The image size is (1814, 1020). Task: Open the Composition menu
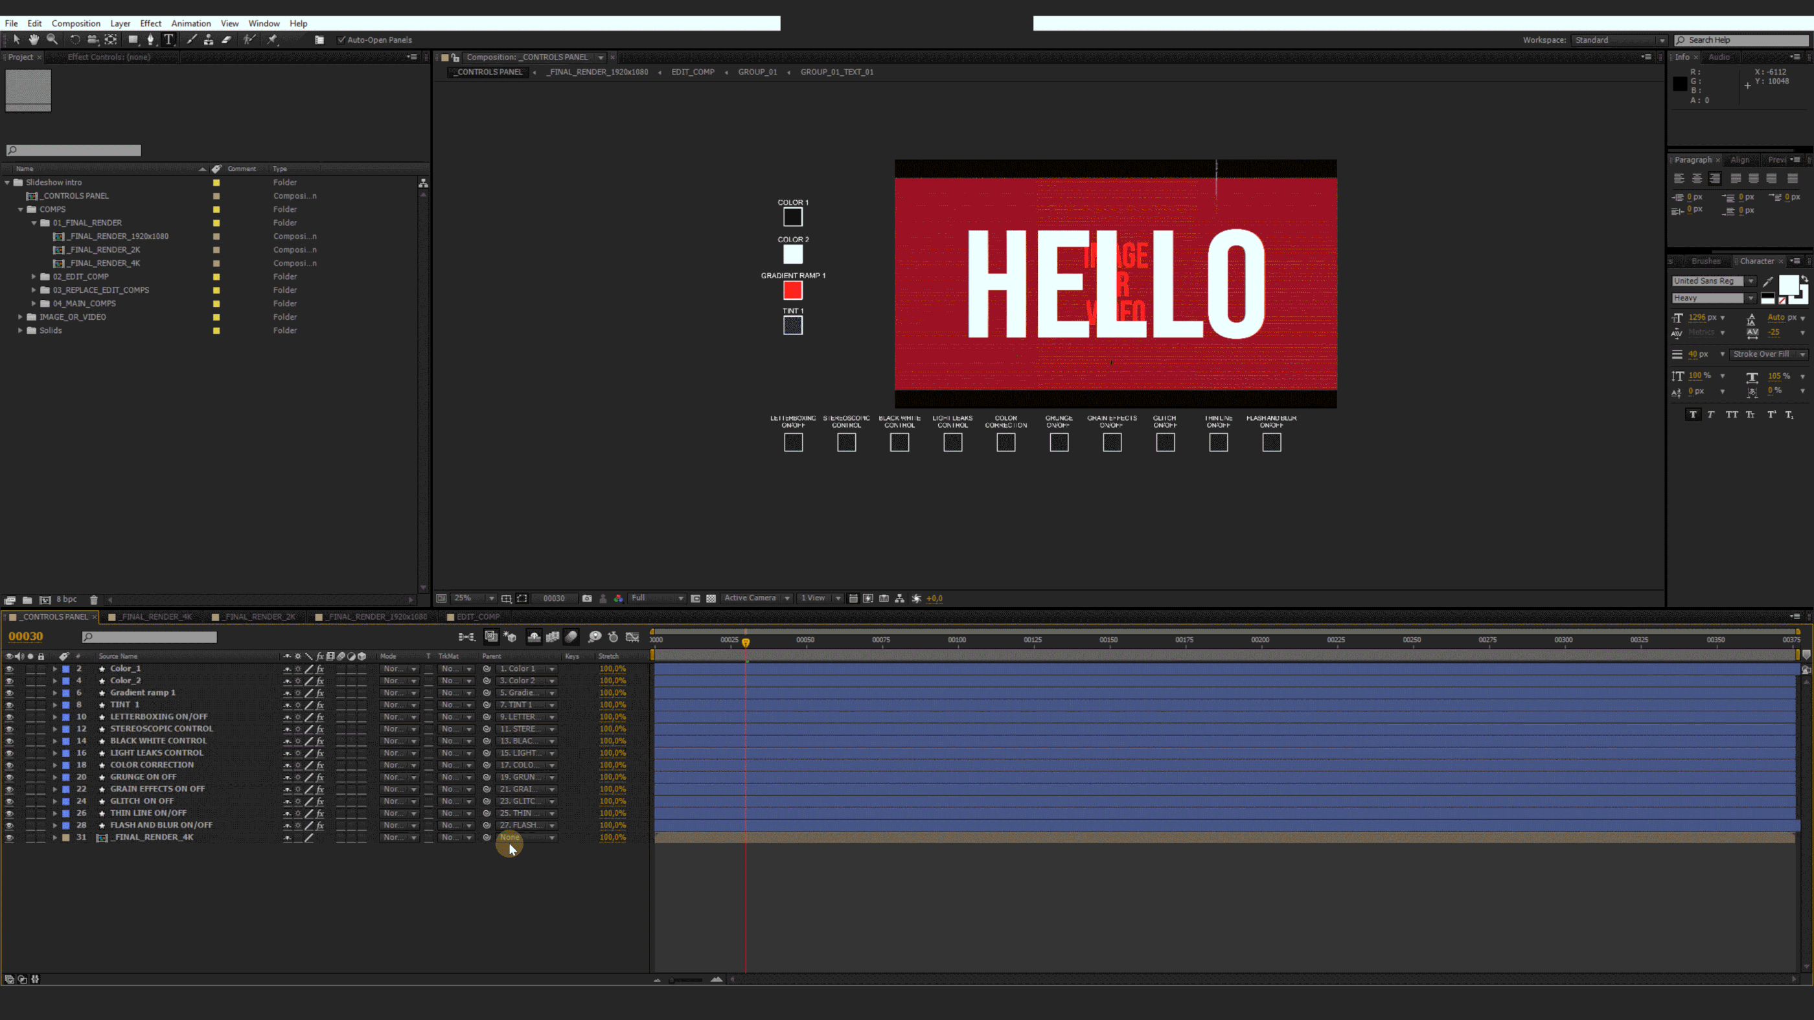point(75,23)
